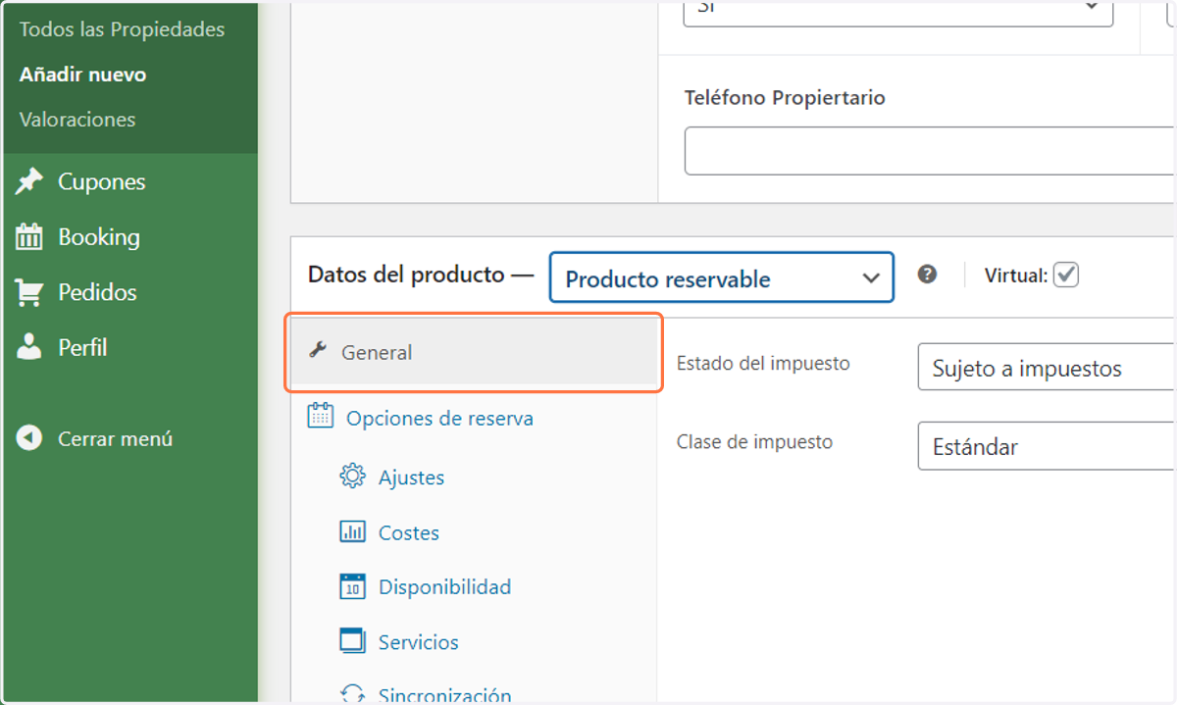Click the Servicios window icon
Image resolution: width=1177 pixels, height=705 pixels.
352,641
